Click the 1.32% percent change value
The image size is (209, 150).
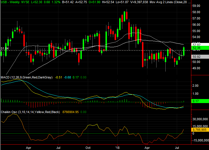[56, 2]
